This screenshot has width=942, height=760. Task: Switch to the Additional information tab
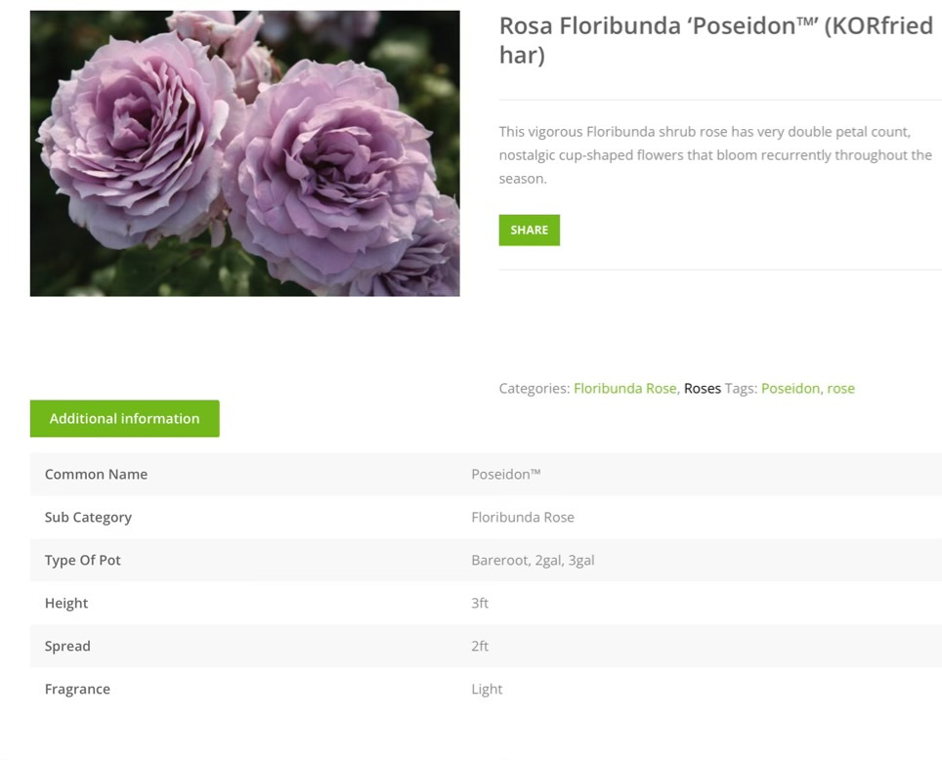pyautogui.click(x=124, y=418)
